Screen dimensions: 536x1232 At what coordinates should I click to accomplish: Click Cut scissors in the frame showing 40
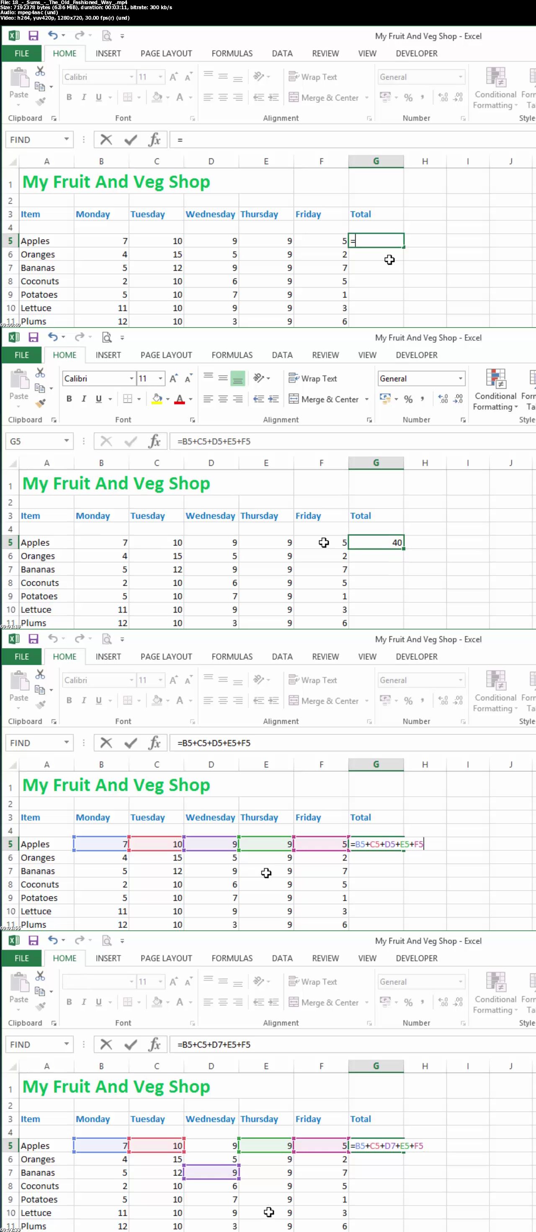click(40, 372)
